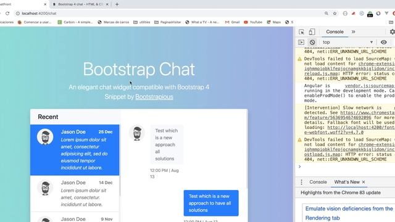Close the current chatFront tab

coord(45,4)
